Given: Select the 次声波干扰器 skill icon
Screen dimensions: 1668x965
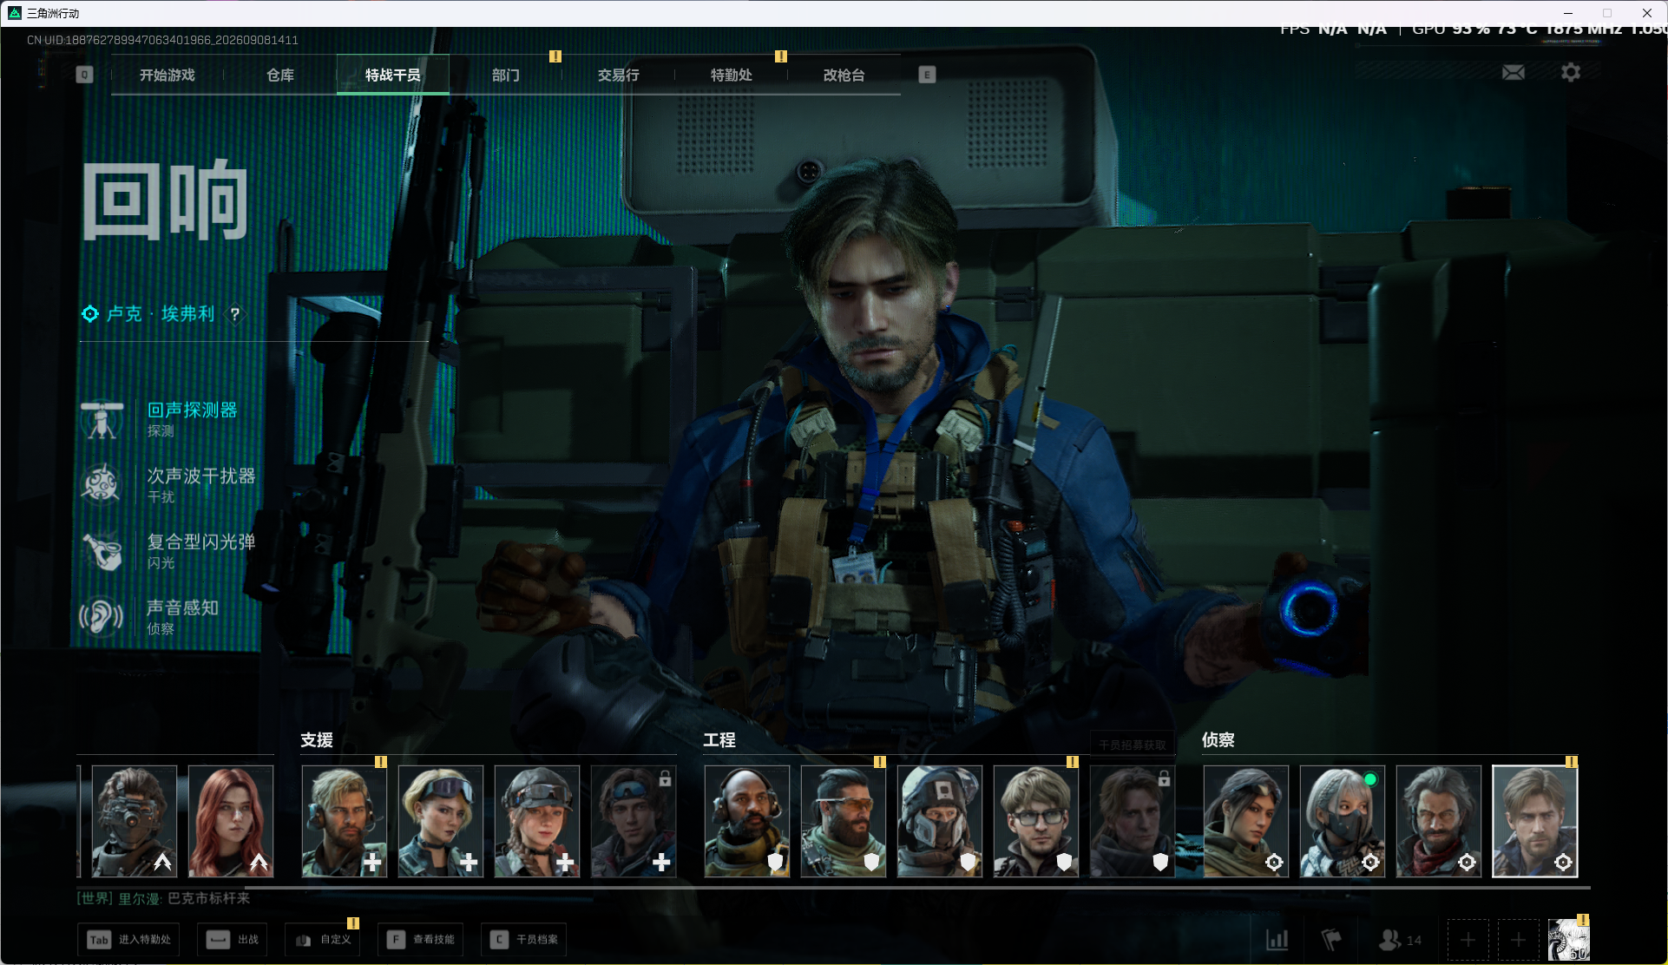Looking at the screenshot, I should [x=102, y=484].
